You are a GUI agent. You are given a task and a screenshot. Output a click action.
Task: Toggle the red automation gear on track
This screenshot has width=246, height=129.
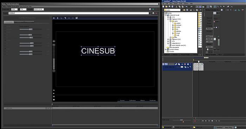[x=185, y=64]
